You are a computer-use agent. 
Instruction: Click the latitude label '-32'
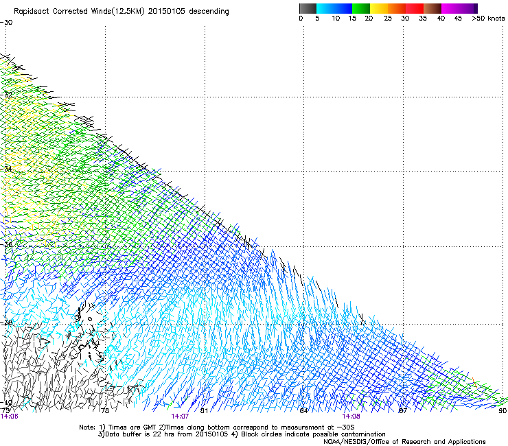[6, 95]
